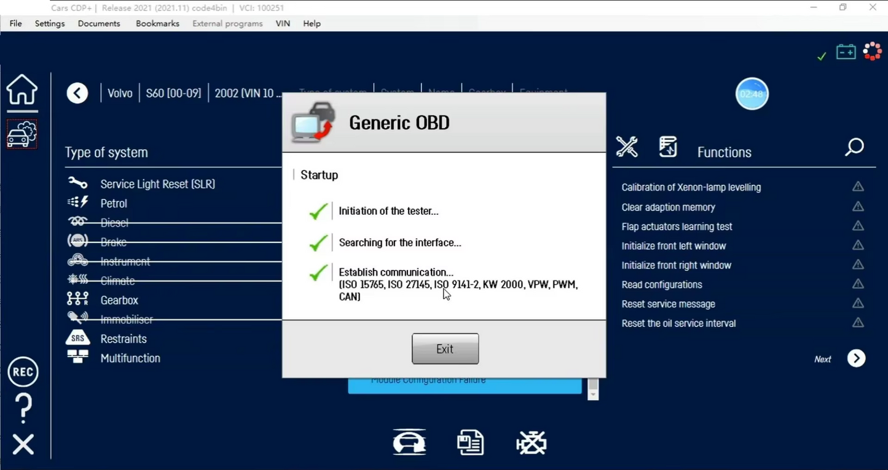The image size is (888, 470).
Task: Open the Help menu
Action: (x=312, y=23)
